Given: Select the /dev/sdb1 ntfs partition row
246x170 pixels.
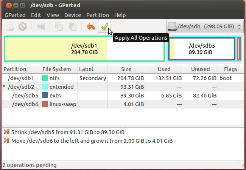Looking at the screenshot, I should pos(123,78).
